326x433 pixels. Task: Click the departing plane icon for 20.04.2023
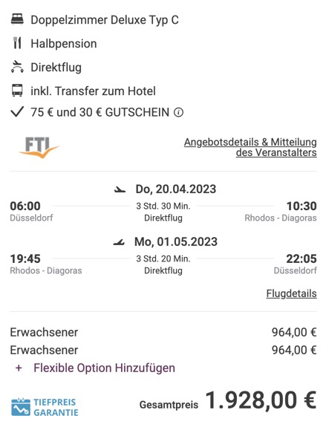pos(120,189)
